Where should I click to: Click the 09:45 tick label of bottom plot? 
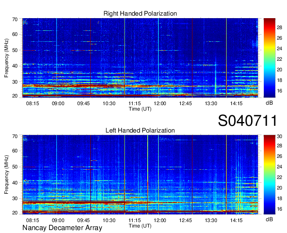click(84, 220)
